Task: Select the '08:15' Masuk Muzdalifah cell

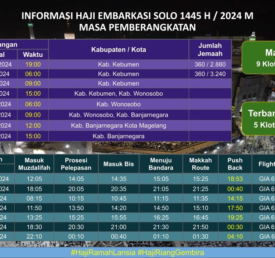Action: click(34, 198)
